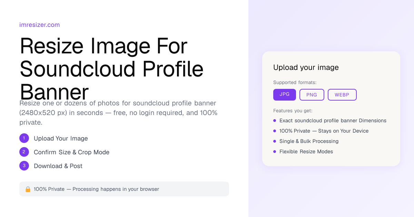Image resolution: width=414 pixels, height=217 pixels.
Task: Click 'Single & Bulk Processing' feature
Action: coord(309,141)
